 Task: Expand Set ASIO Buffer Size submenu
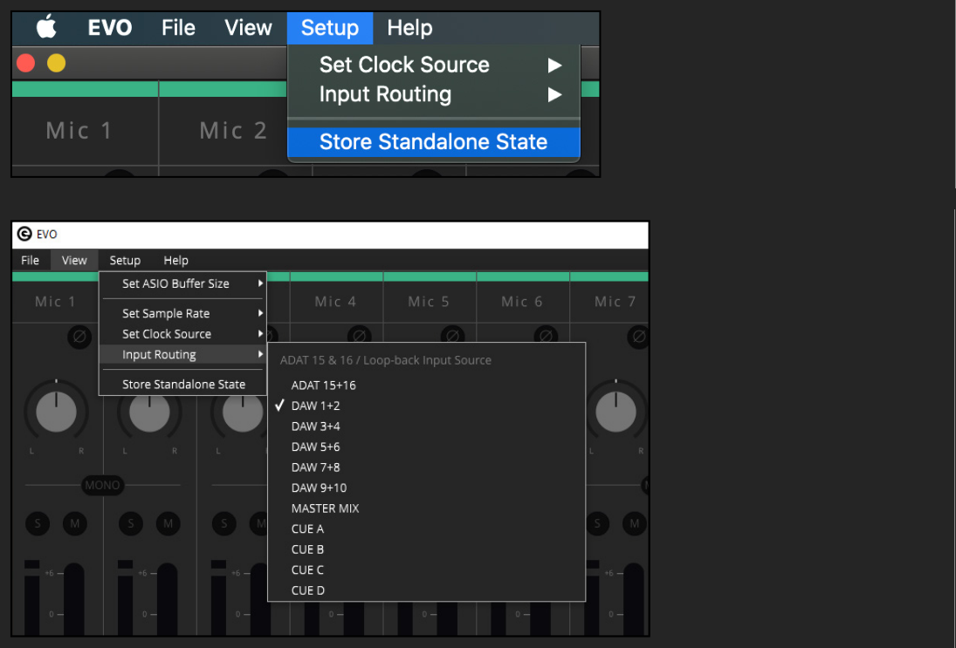coord(183,283)
